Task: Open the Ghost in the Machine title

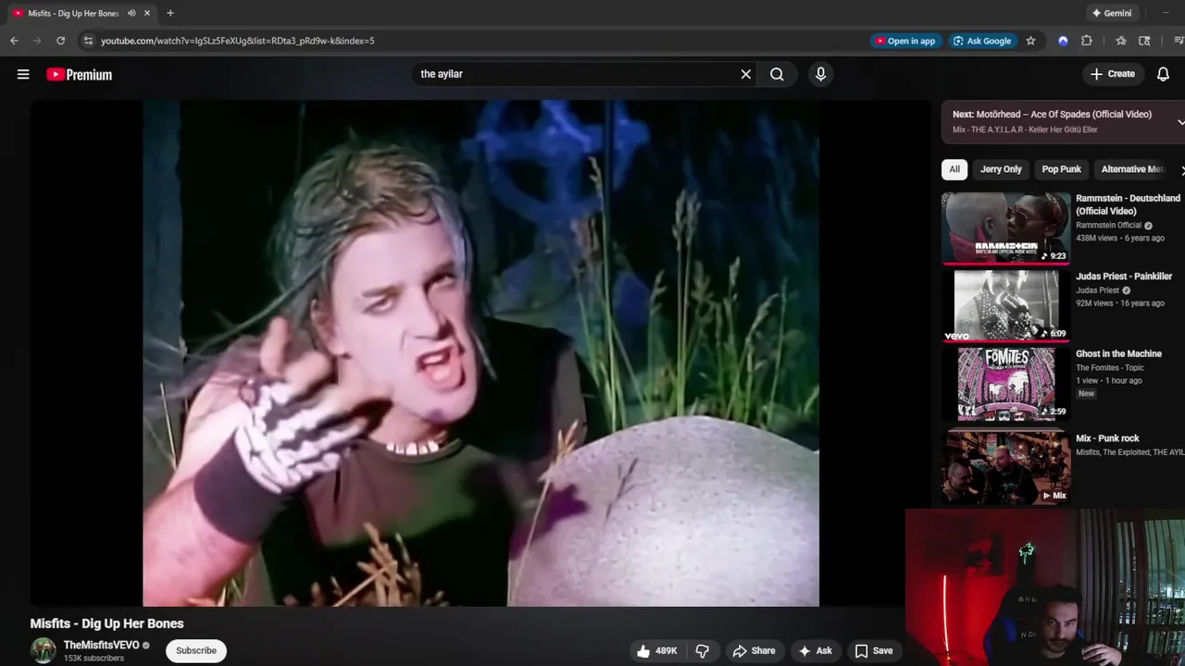Action: point(1118,354)
